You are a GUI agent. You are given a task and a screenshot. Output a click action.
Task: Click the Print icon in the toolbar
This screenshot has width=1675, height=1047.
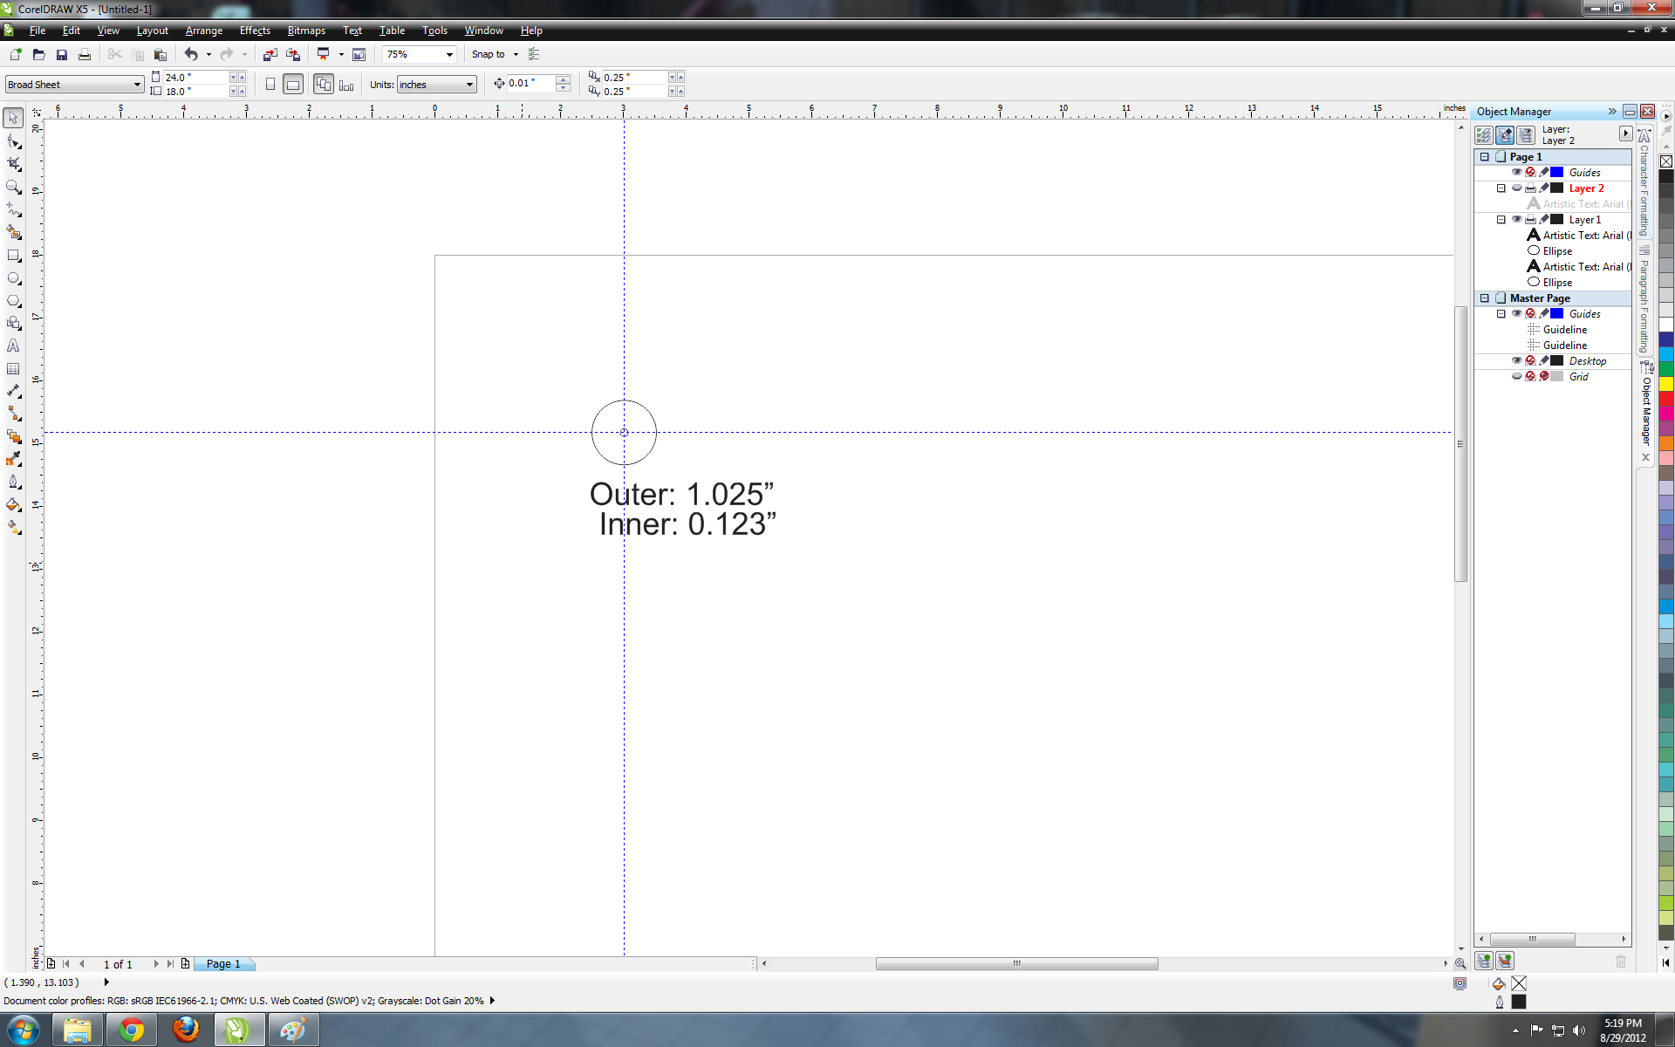85,54
